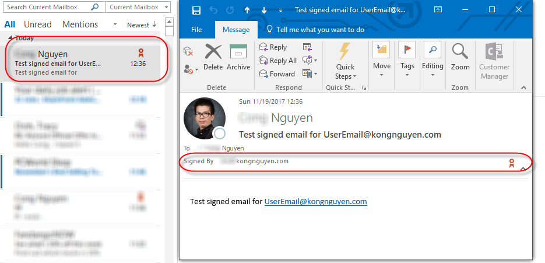The height and width of the screenshot is (263, 545).
Task: Click the Reply button
Action: coord(273,47)
